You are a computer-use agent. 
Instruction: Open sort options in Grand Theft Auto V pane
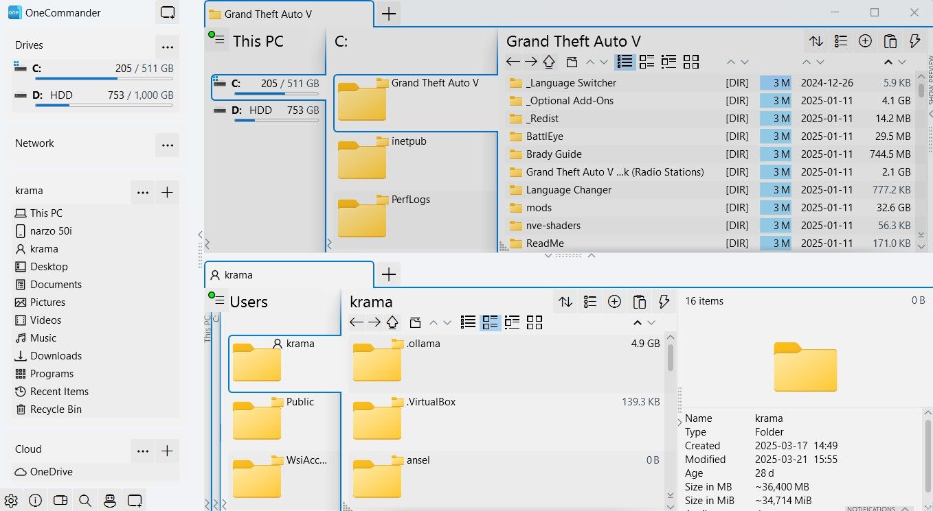pos(816,41)
